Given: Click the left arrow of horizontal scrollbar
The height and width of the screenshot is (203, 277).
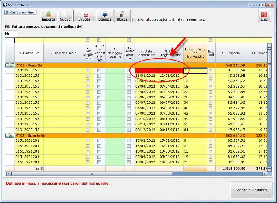Looking at the screenshot, I should tap(9, 174).
